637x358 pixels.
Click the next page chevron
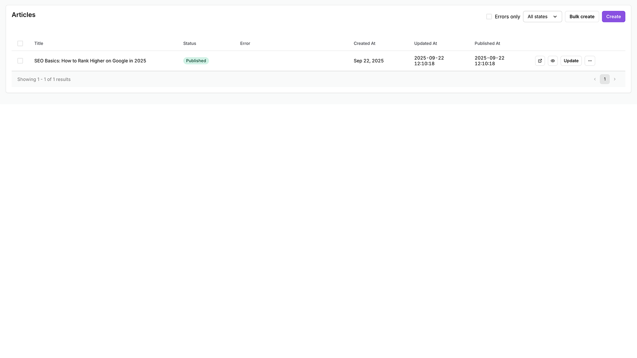(615, 79)
